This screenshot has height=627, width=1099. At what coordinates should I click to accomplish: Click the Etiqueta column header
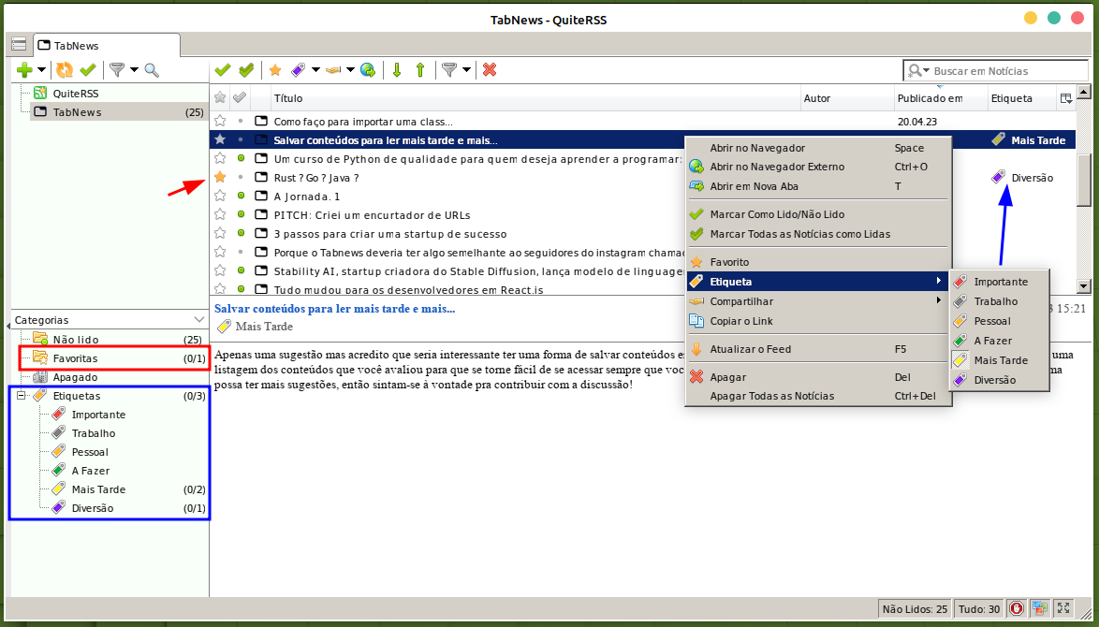pos(1021,98)
